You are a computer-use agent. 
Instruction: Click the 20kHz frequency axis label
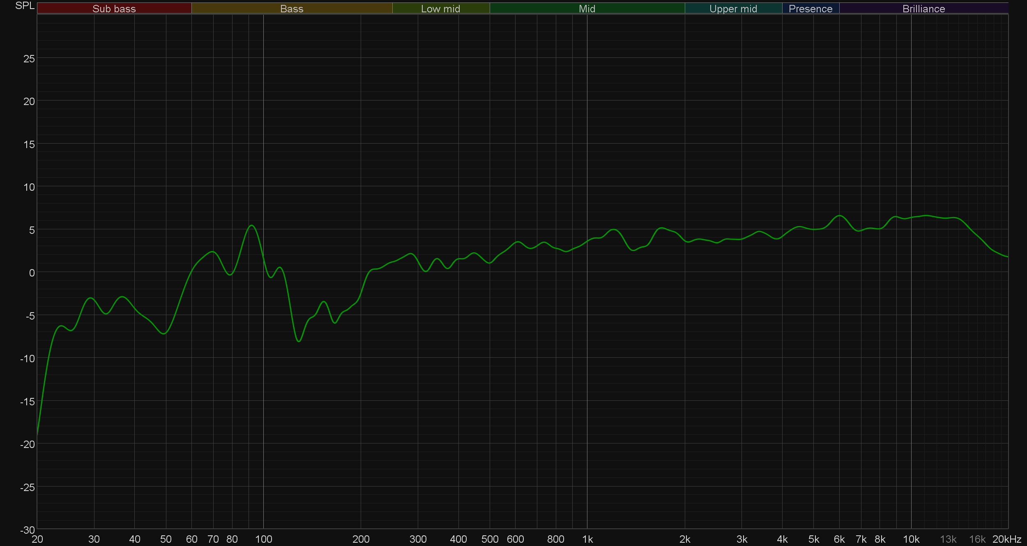pyautogui.click(x=1006, y=539)
